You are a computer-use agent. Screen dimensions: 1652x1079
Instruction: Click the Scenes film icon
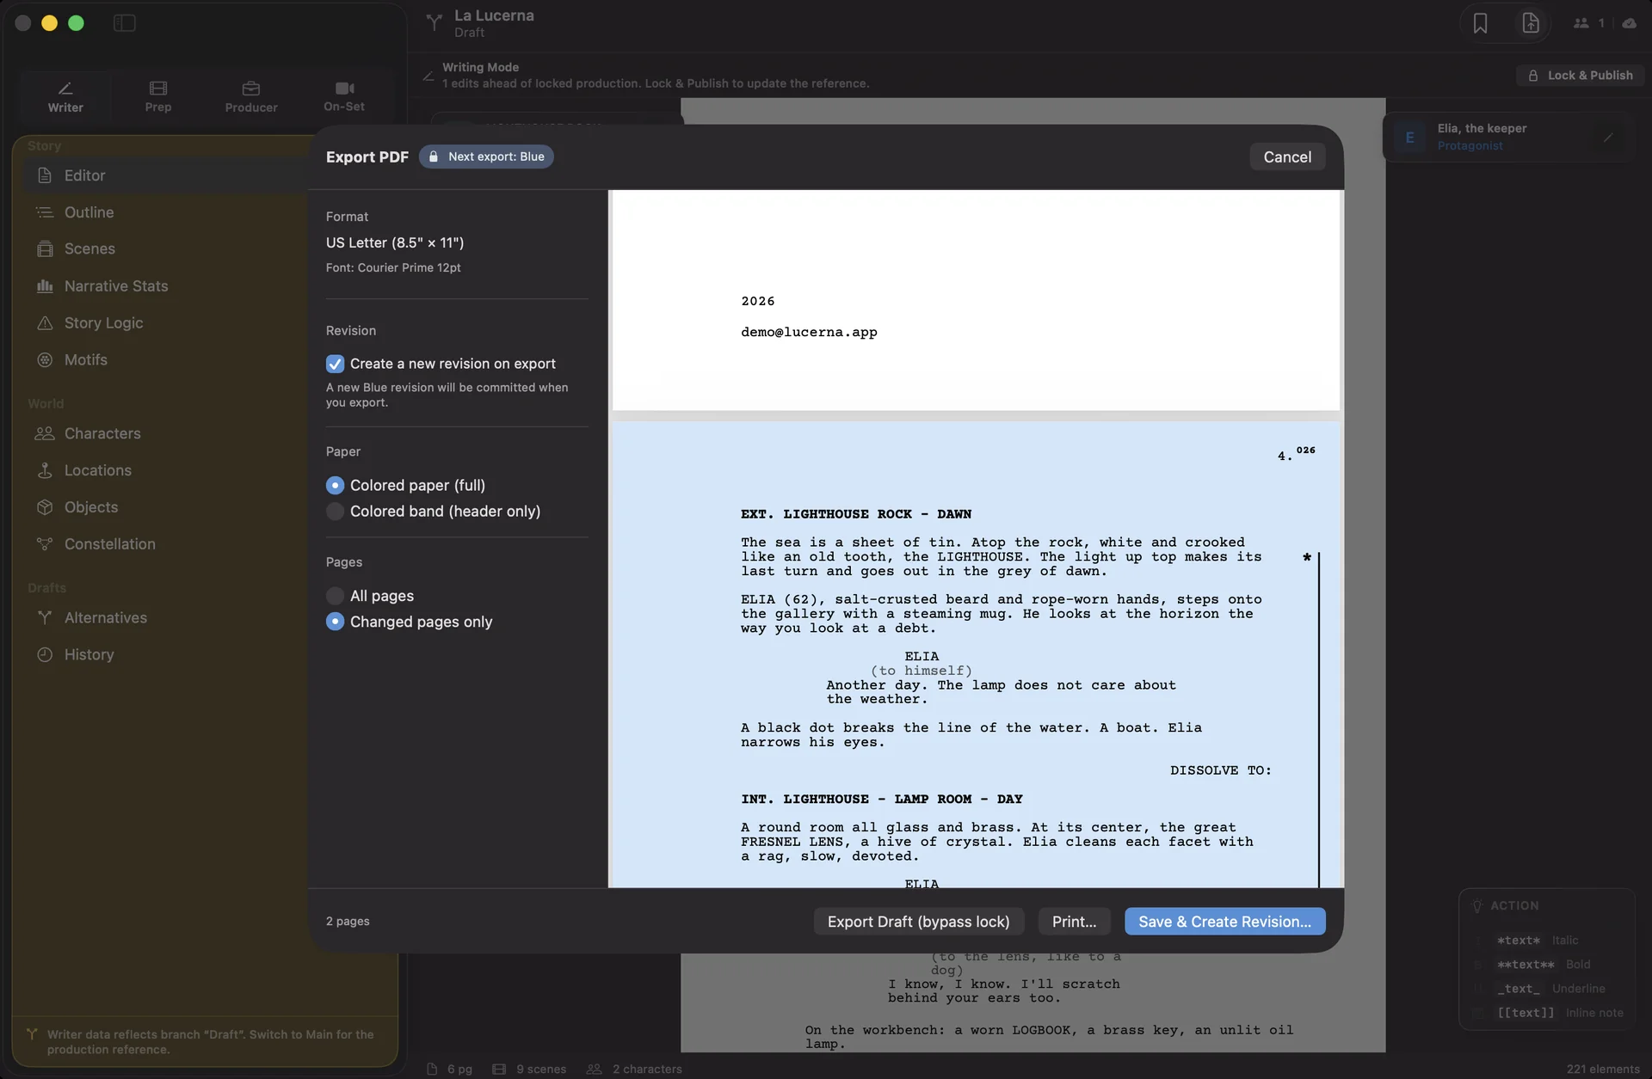[x=45, y=249]
